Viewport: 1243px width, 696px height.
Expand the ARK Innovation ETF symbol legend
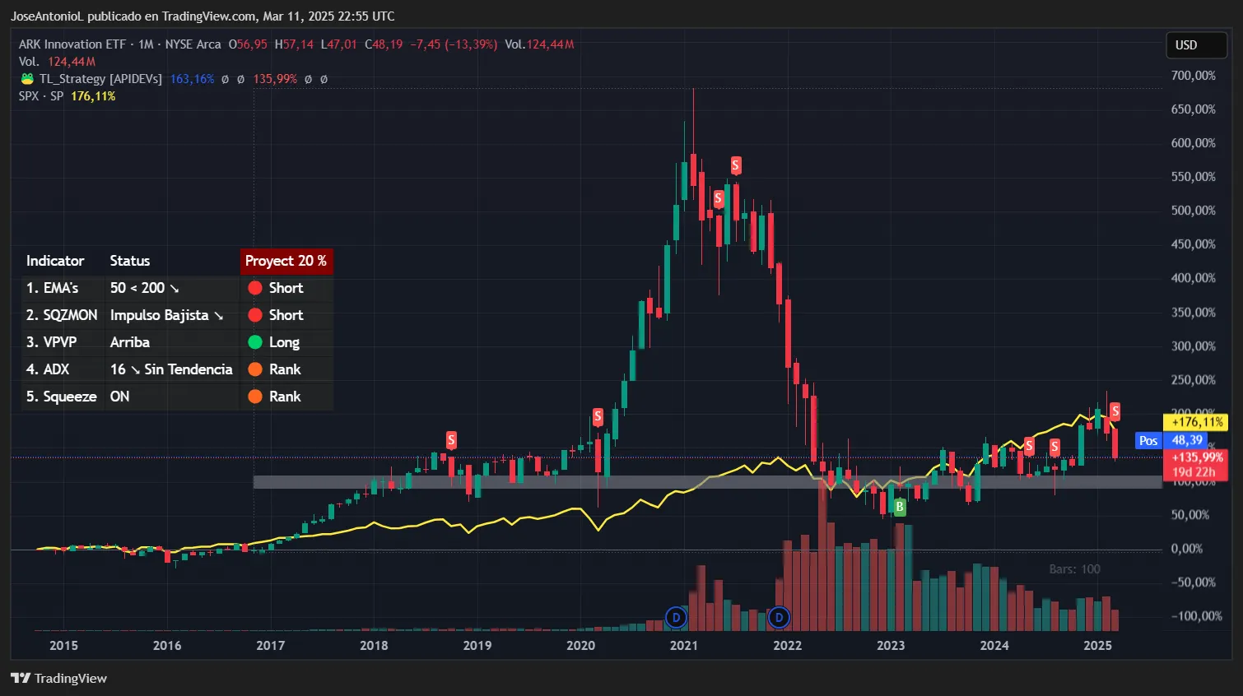72,44
